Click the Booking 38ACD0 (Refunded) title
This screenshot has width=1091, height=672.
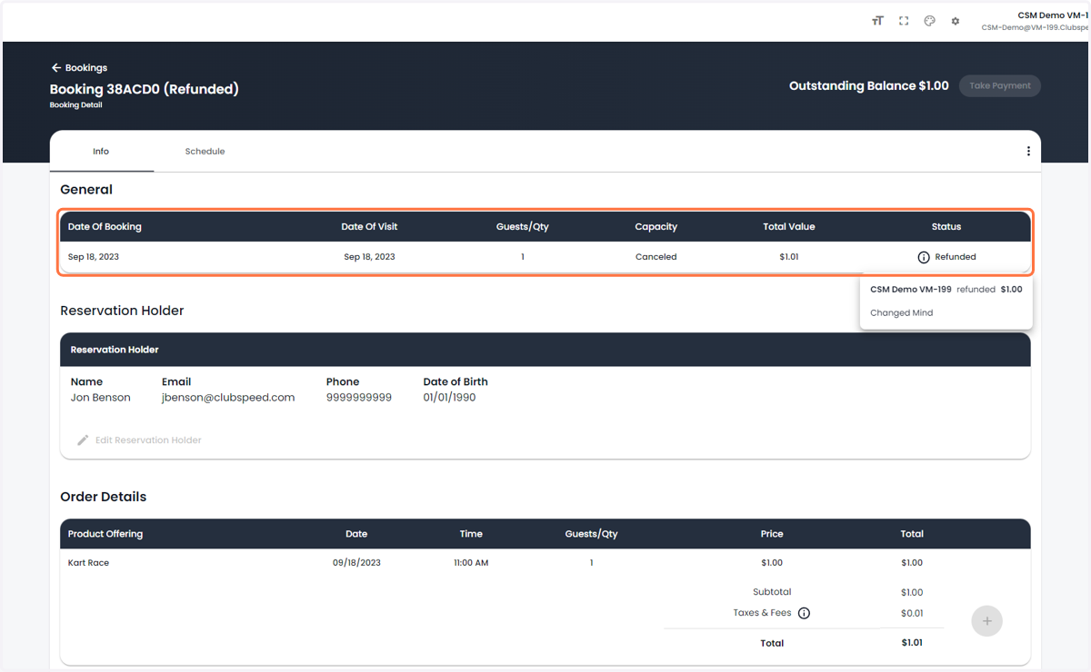[145, 89]
